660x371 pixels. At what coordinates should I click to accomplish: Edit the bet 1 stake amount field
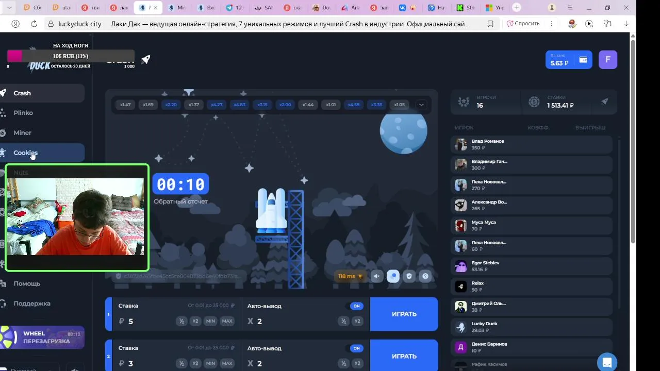point(146,322)
